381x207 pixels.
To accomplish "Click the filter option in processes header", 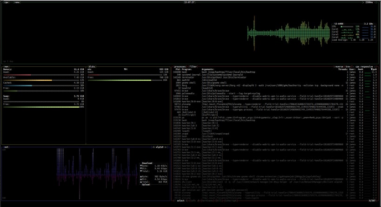I will click(x=193, y=66).
